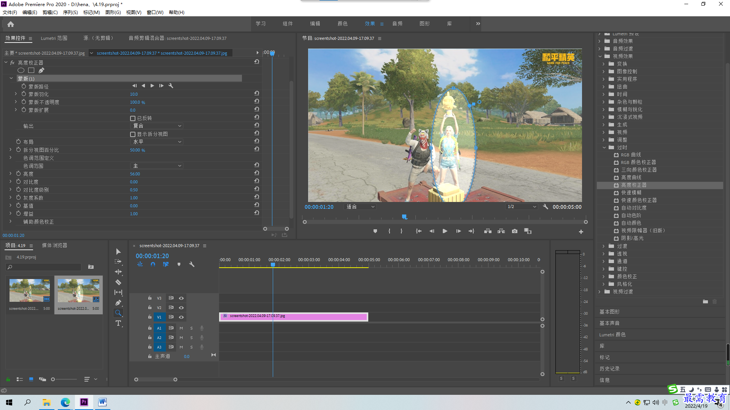The width and height of the screenshot is (730, 410).
Task: Select the RGB 曲线 effect
Action: point(631,155)
